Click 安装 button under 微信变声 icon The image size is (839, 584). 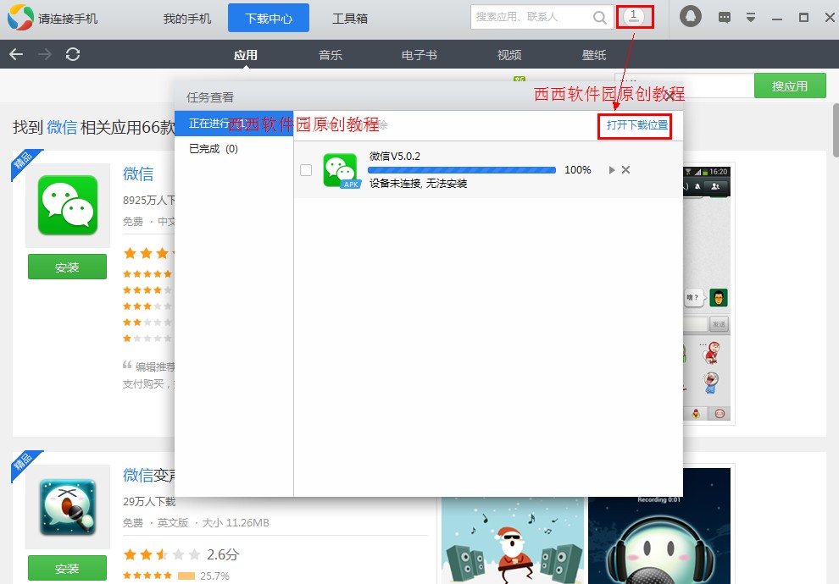[68, 568]
